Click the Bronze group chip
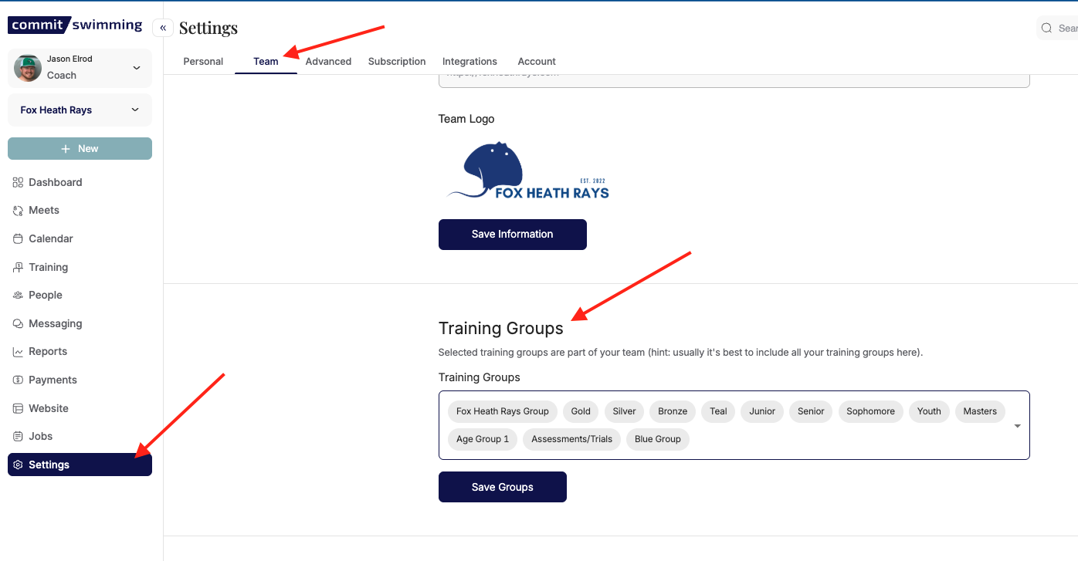Viewport: 1078px width, 561px height. 673,411
